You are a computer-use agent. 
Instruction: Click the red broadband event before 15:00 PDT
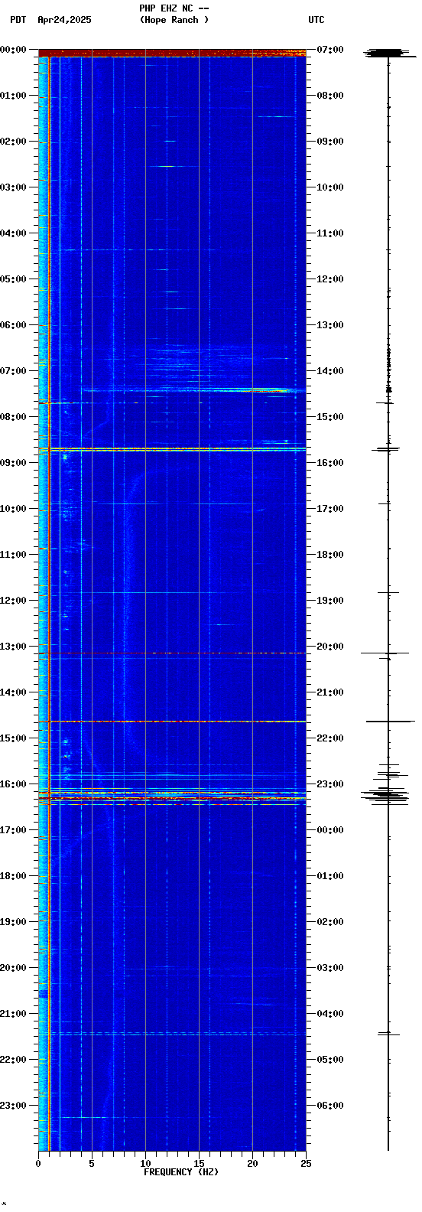172,721
